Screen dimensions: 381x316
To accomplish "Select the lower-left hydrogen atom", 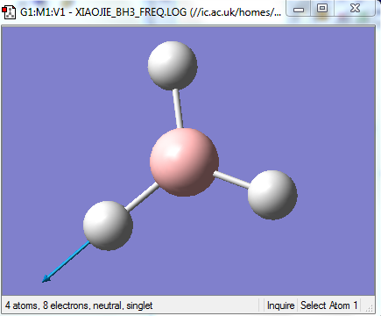I will [x=108, y=226].
